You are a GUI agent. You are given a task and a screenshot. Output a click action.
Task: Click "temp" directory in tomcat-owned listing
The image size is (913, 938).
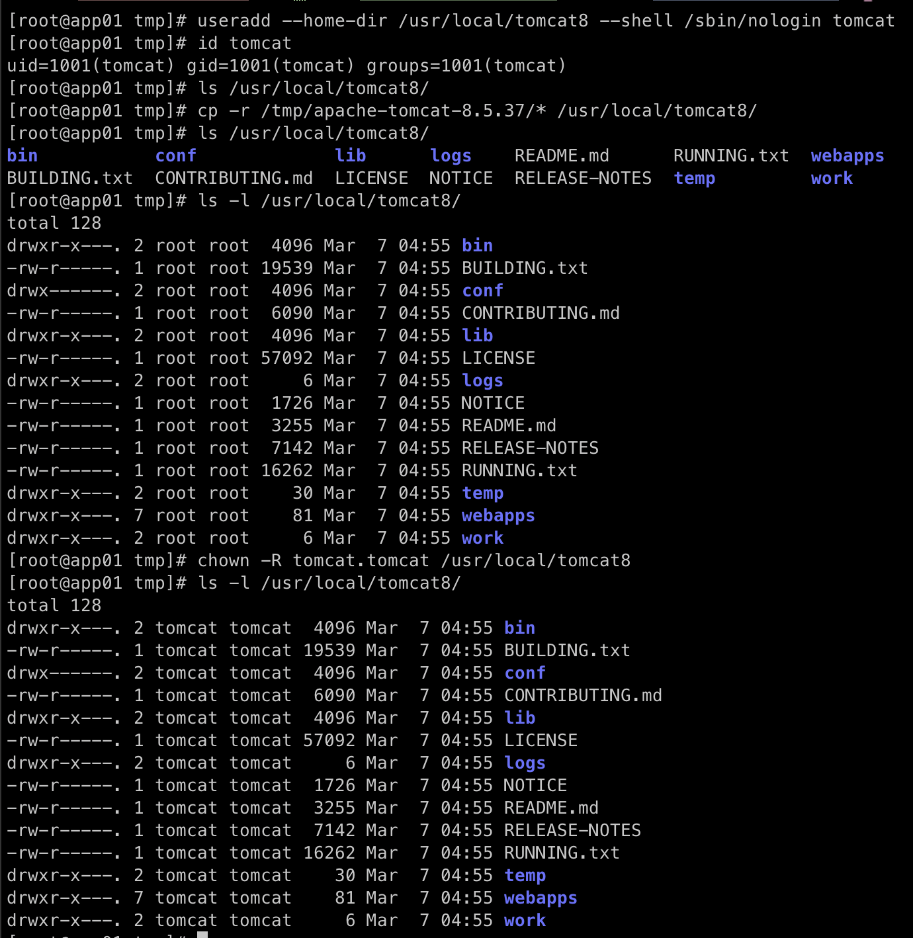tap(525, 876)
